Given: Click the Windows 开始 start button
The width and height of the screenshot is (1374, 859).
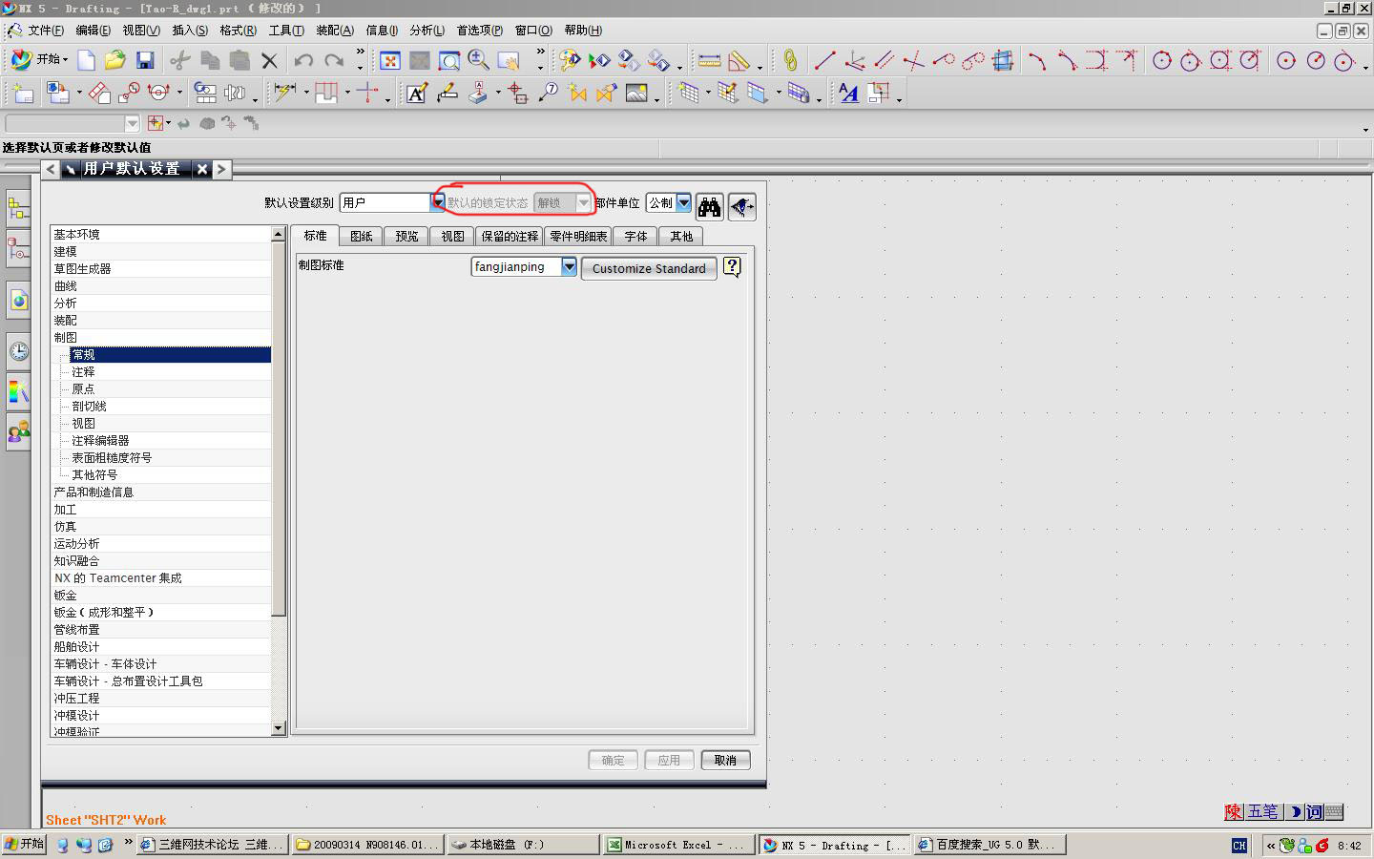Looking at the screenshot, I should 25,845.
